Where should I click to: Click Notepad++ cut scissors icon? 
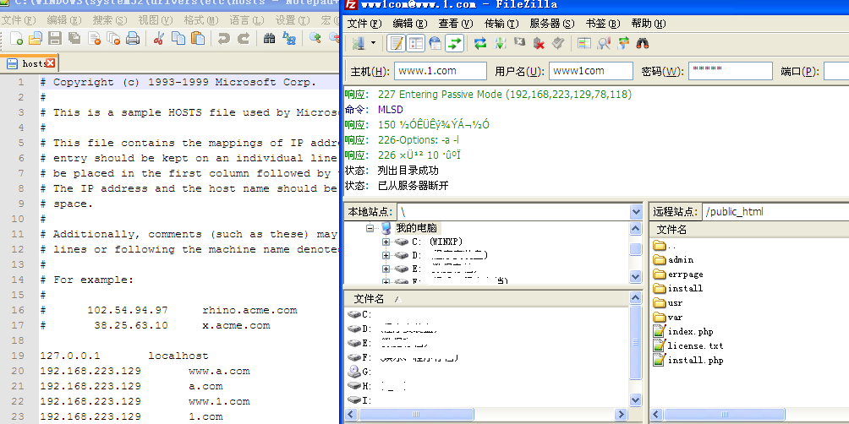[158, 38]
